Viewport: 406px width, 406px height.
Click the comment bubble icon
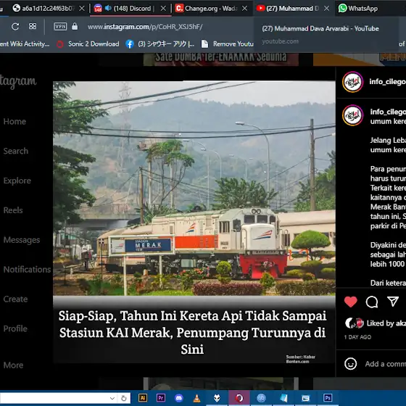372,302
